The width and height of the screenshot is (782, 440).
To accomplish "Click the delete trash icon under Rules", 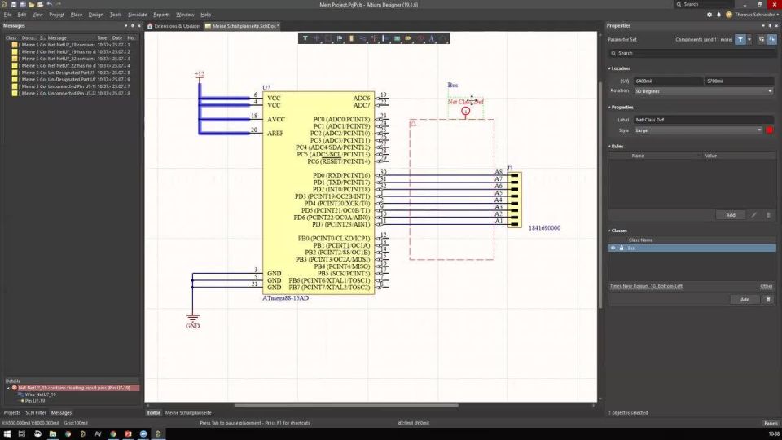I will pyautogui.click(x=768, y=215).
